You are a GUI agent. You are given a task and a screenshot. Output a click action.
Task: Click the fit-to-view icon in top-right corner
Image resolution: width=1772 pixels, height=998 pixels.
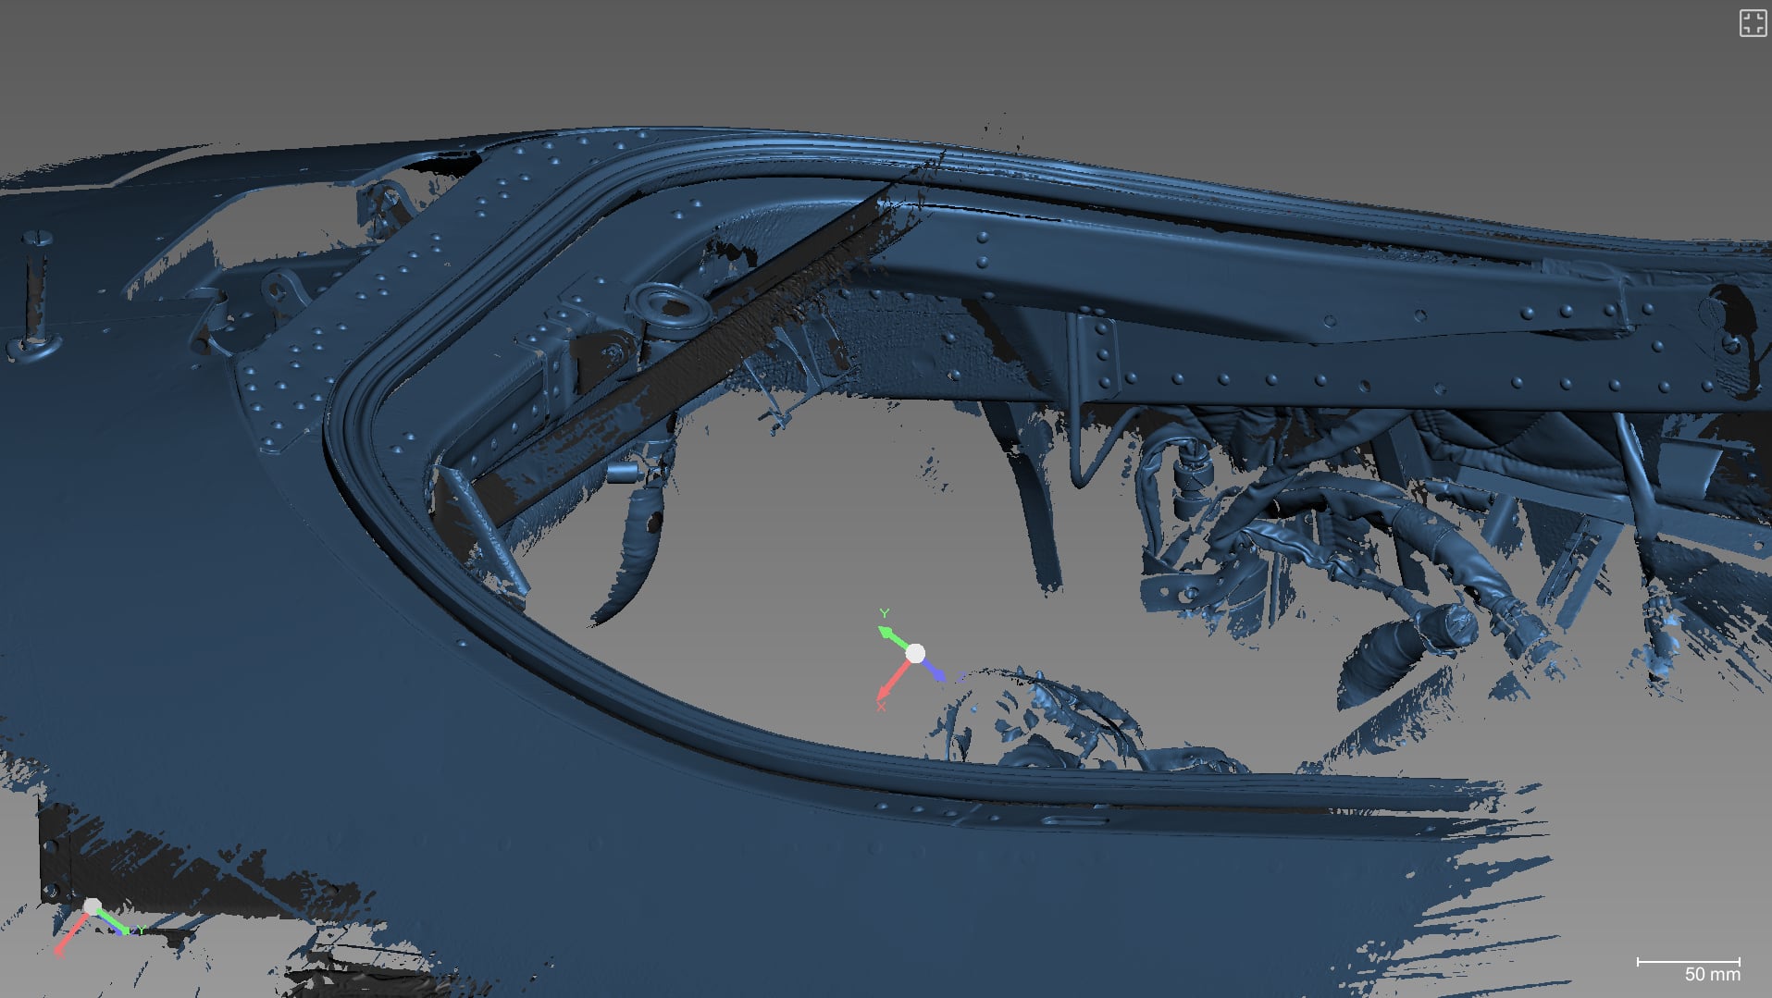coord(1753,23)
